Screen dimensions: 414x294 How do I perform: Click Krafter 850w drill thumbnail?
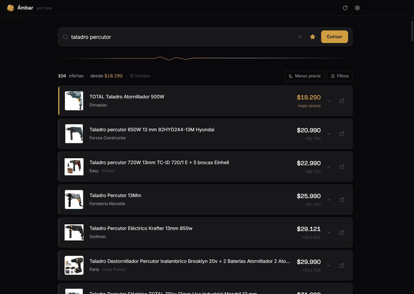coord(74,233)
